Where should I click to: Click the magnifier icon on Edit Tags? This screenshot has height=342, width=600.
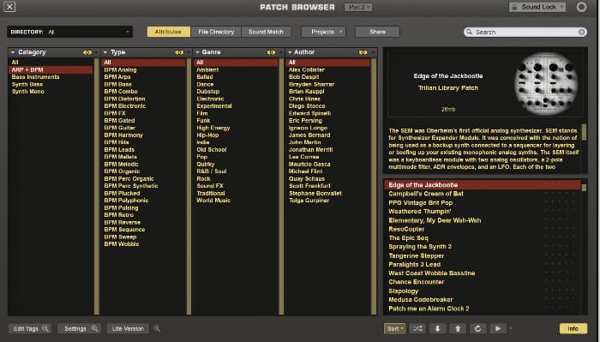coord(45,328)
